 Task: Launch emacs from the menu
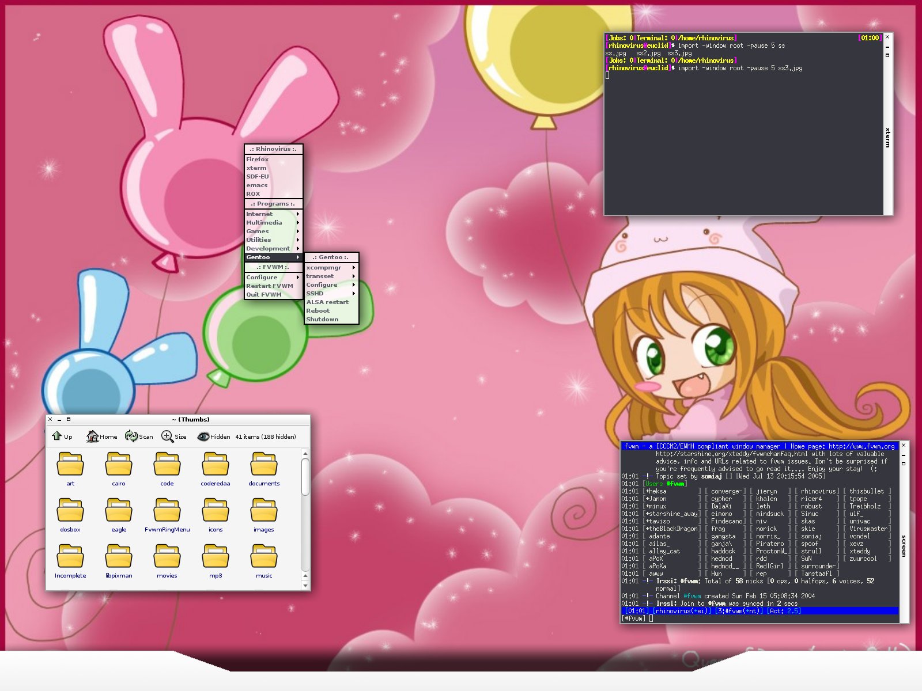(x=274, y=185)
